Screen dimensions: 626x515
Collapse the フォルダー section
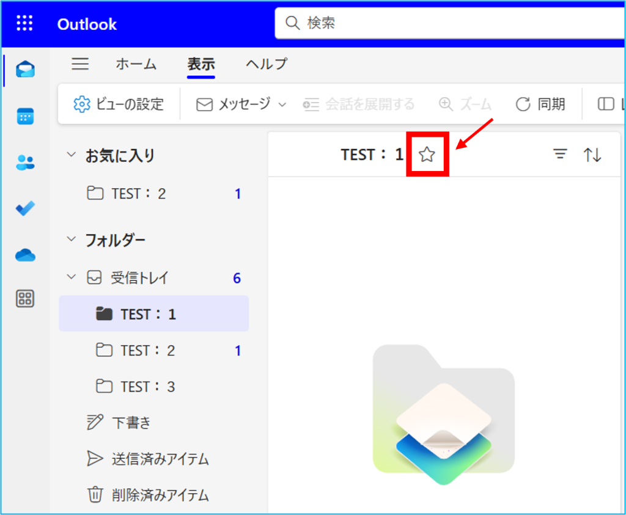(72, 239)
